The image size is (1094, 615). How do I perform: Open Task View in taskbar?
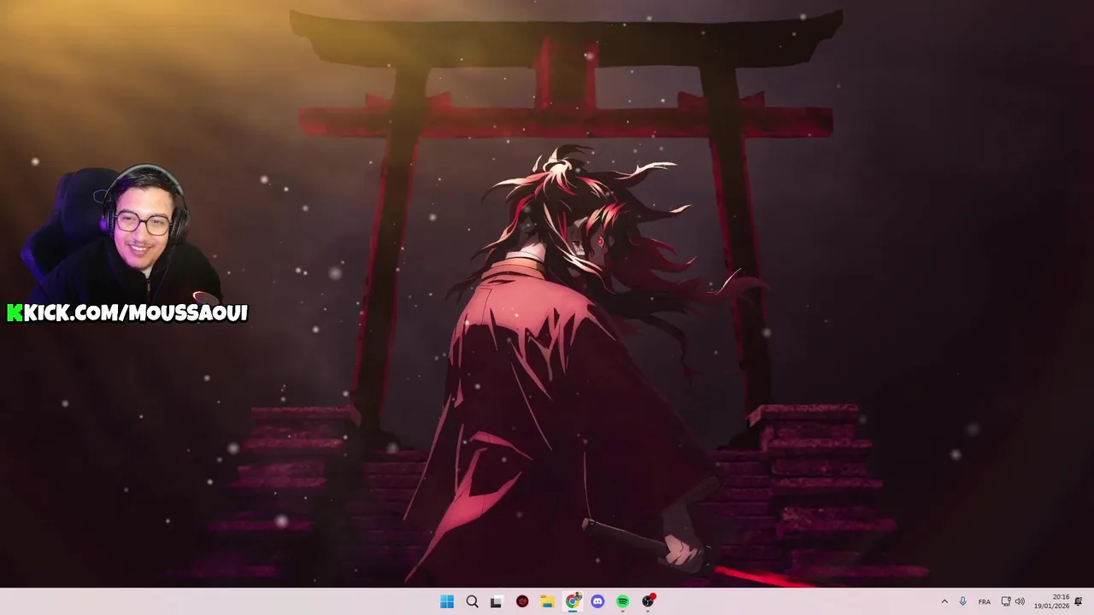coord(496,601)
